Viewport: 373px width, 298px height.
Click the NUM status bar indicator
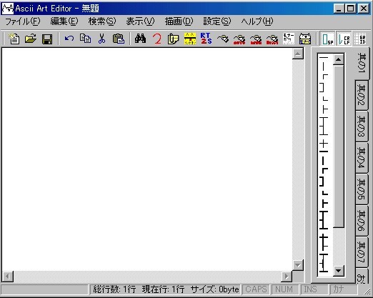point(285,289)
